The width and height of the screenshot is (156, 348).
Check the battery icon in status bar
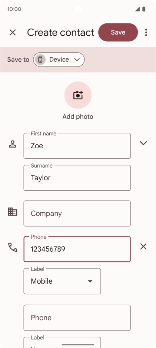click(144, 9)
